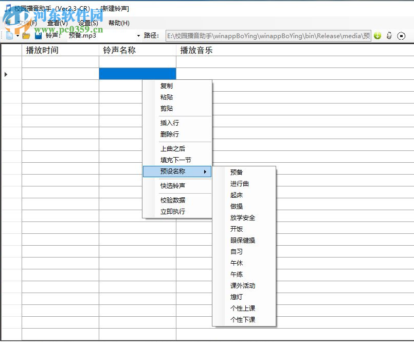The image size is (414, 342).
Task: Select 眼保健操 from the preset list
Action: pyautogui.click(x=242, y=240)
